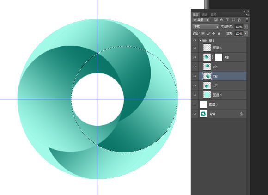The image size is (268, 195).
Task: Lock image pixels brush icon
Action: pyautogui.click(x=208, y=34)
